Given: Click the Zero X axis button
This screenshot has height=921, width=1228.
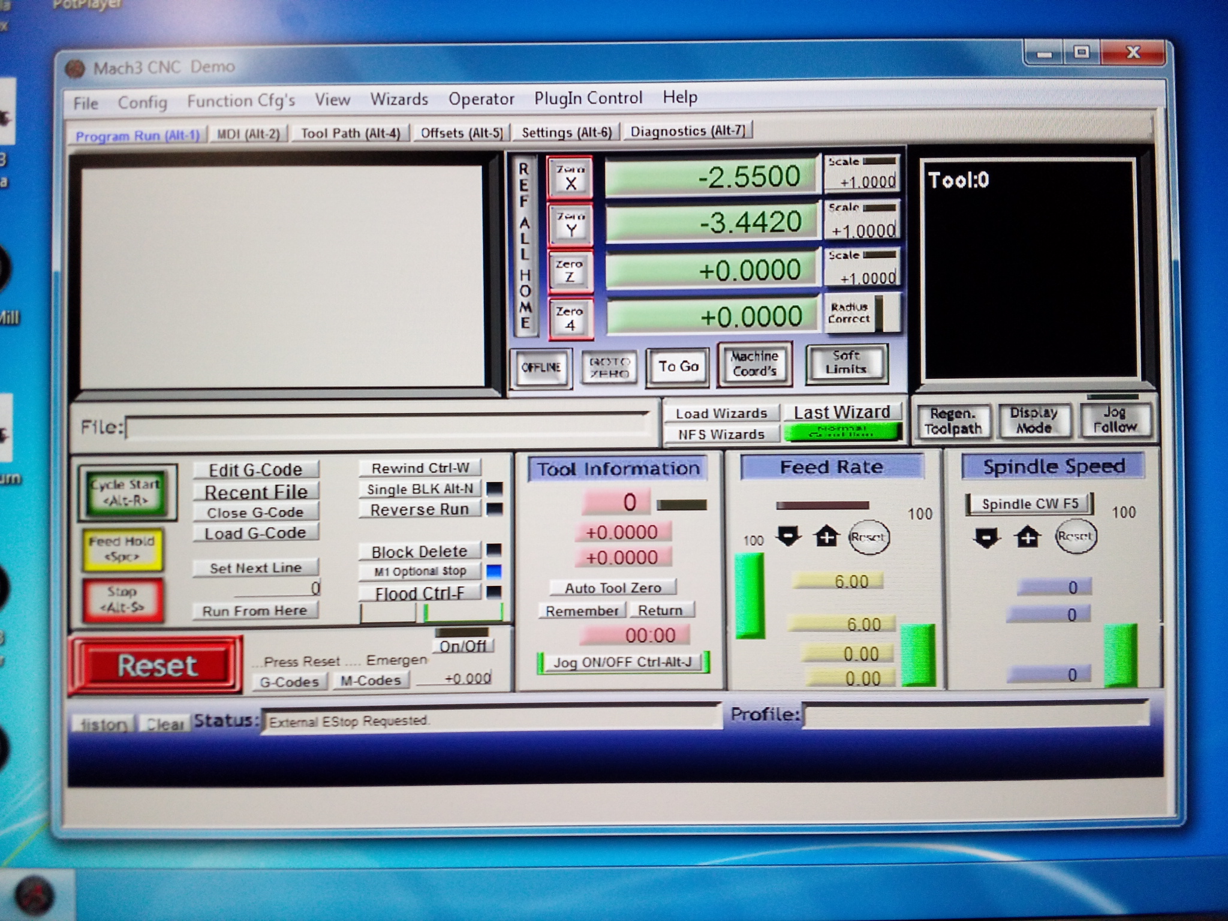Looking at the screenshot, I should (x=570, y=178).
